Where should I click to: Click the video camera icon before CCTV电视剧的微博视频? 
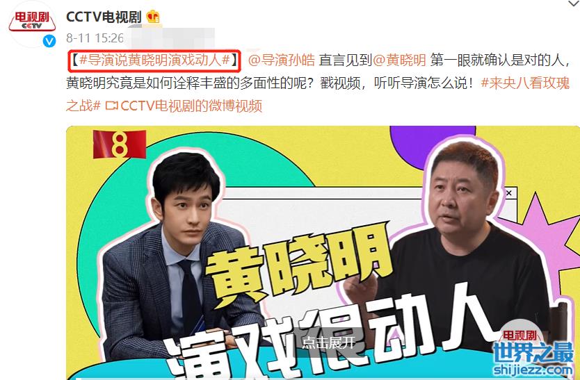click(111, 106)
